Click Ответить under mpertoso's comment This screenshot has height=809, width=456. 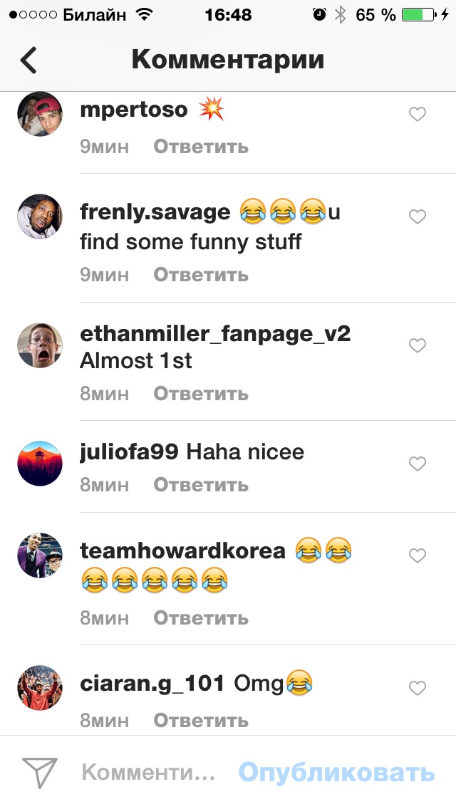(x=201, y=147)
